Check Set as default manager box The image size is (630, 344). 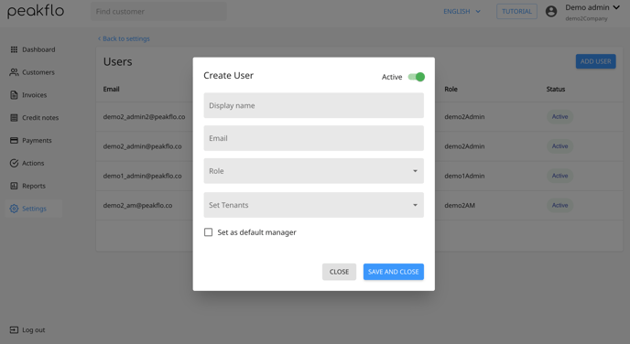pos(208,232)
